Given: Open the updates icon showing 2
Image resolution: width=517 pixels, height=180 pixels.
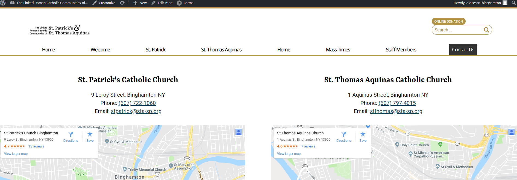Looking at the screenshot, I should [x=124, y=3].
